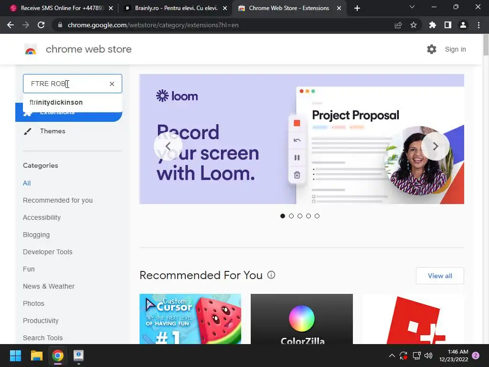Open Themes section in sidebar
The width and height of the screenshot is (489, 367).
53,131
